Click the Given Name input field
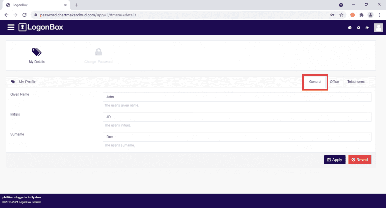 (x=237, y=97)
